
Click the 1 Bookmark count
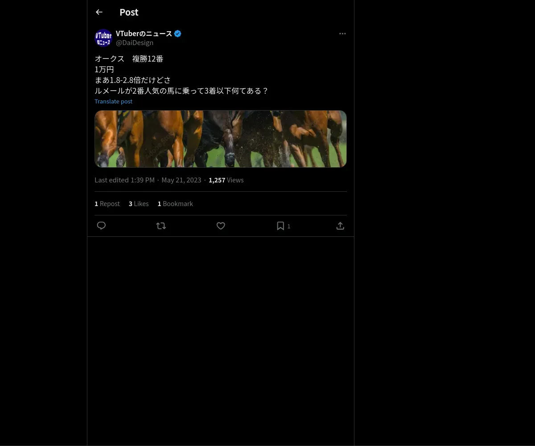(x=175, y=204)
